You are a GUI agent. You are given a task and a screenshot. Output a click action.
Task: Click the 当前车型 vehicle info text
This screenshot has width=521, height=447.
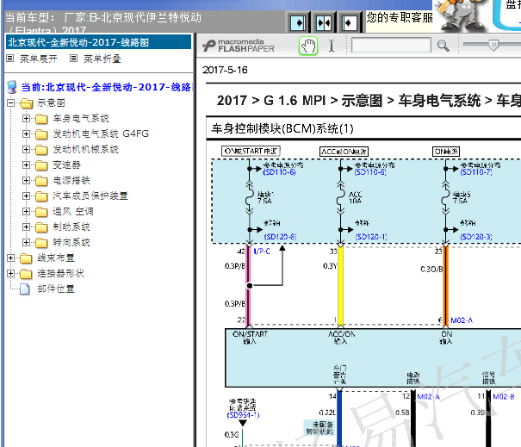103,22
